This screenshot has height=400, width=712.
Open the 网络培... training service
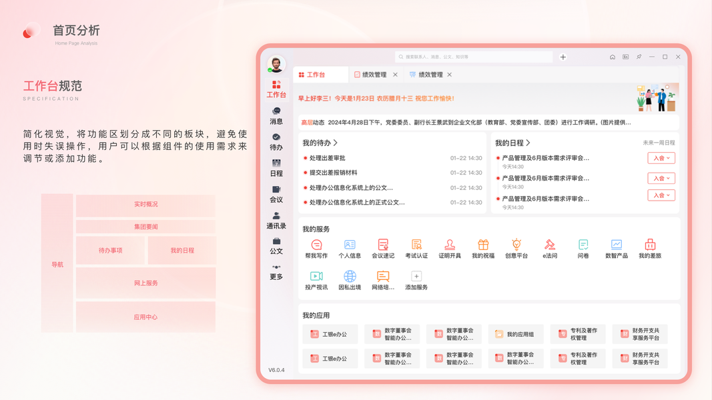[383, 281]
